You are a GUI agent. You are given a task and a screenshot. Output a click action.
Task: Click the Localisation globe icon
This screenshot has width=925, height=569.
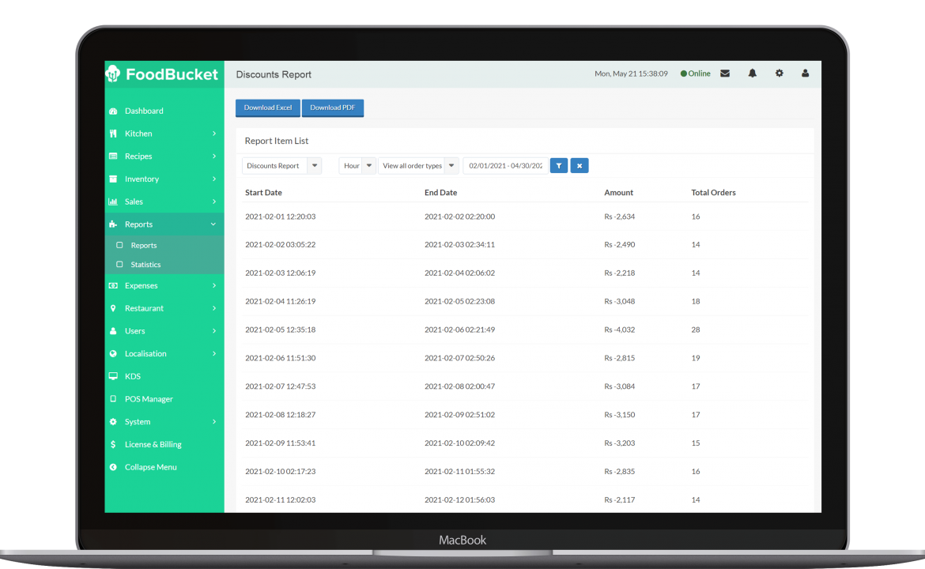[113, 354]
